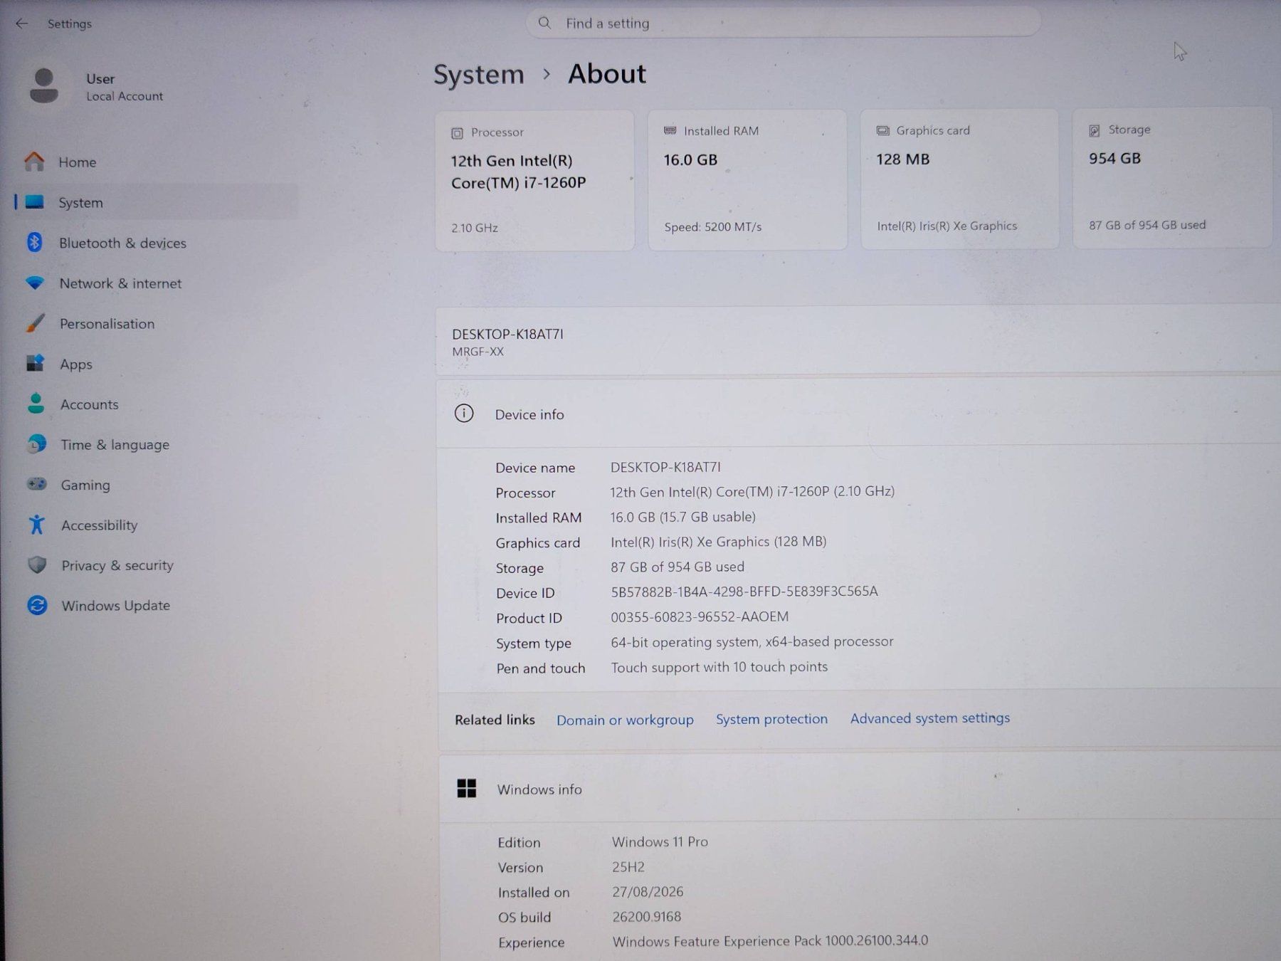Click the Privacy & security shield icon
The height and width of the screenshot is (961, 1281).
[x=37, y=565]
